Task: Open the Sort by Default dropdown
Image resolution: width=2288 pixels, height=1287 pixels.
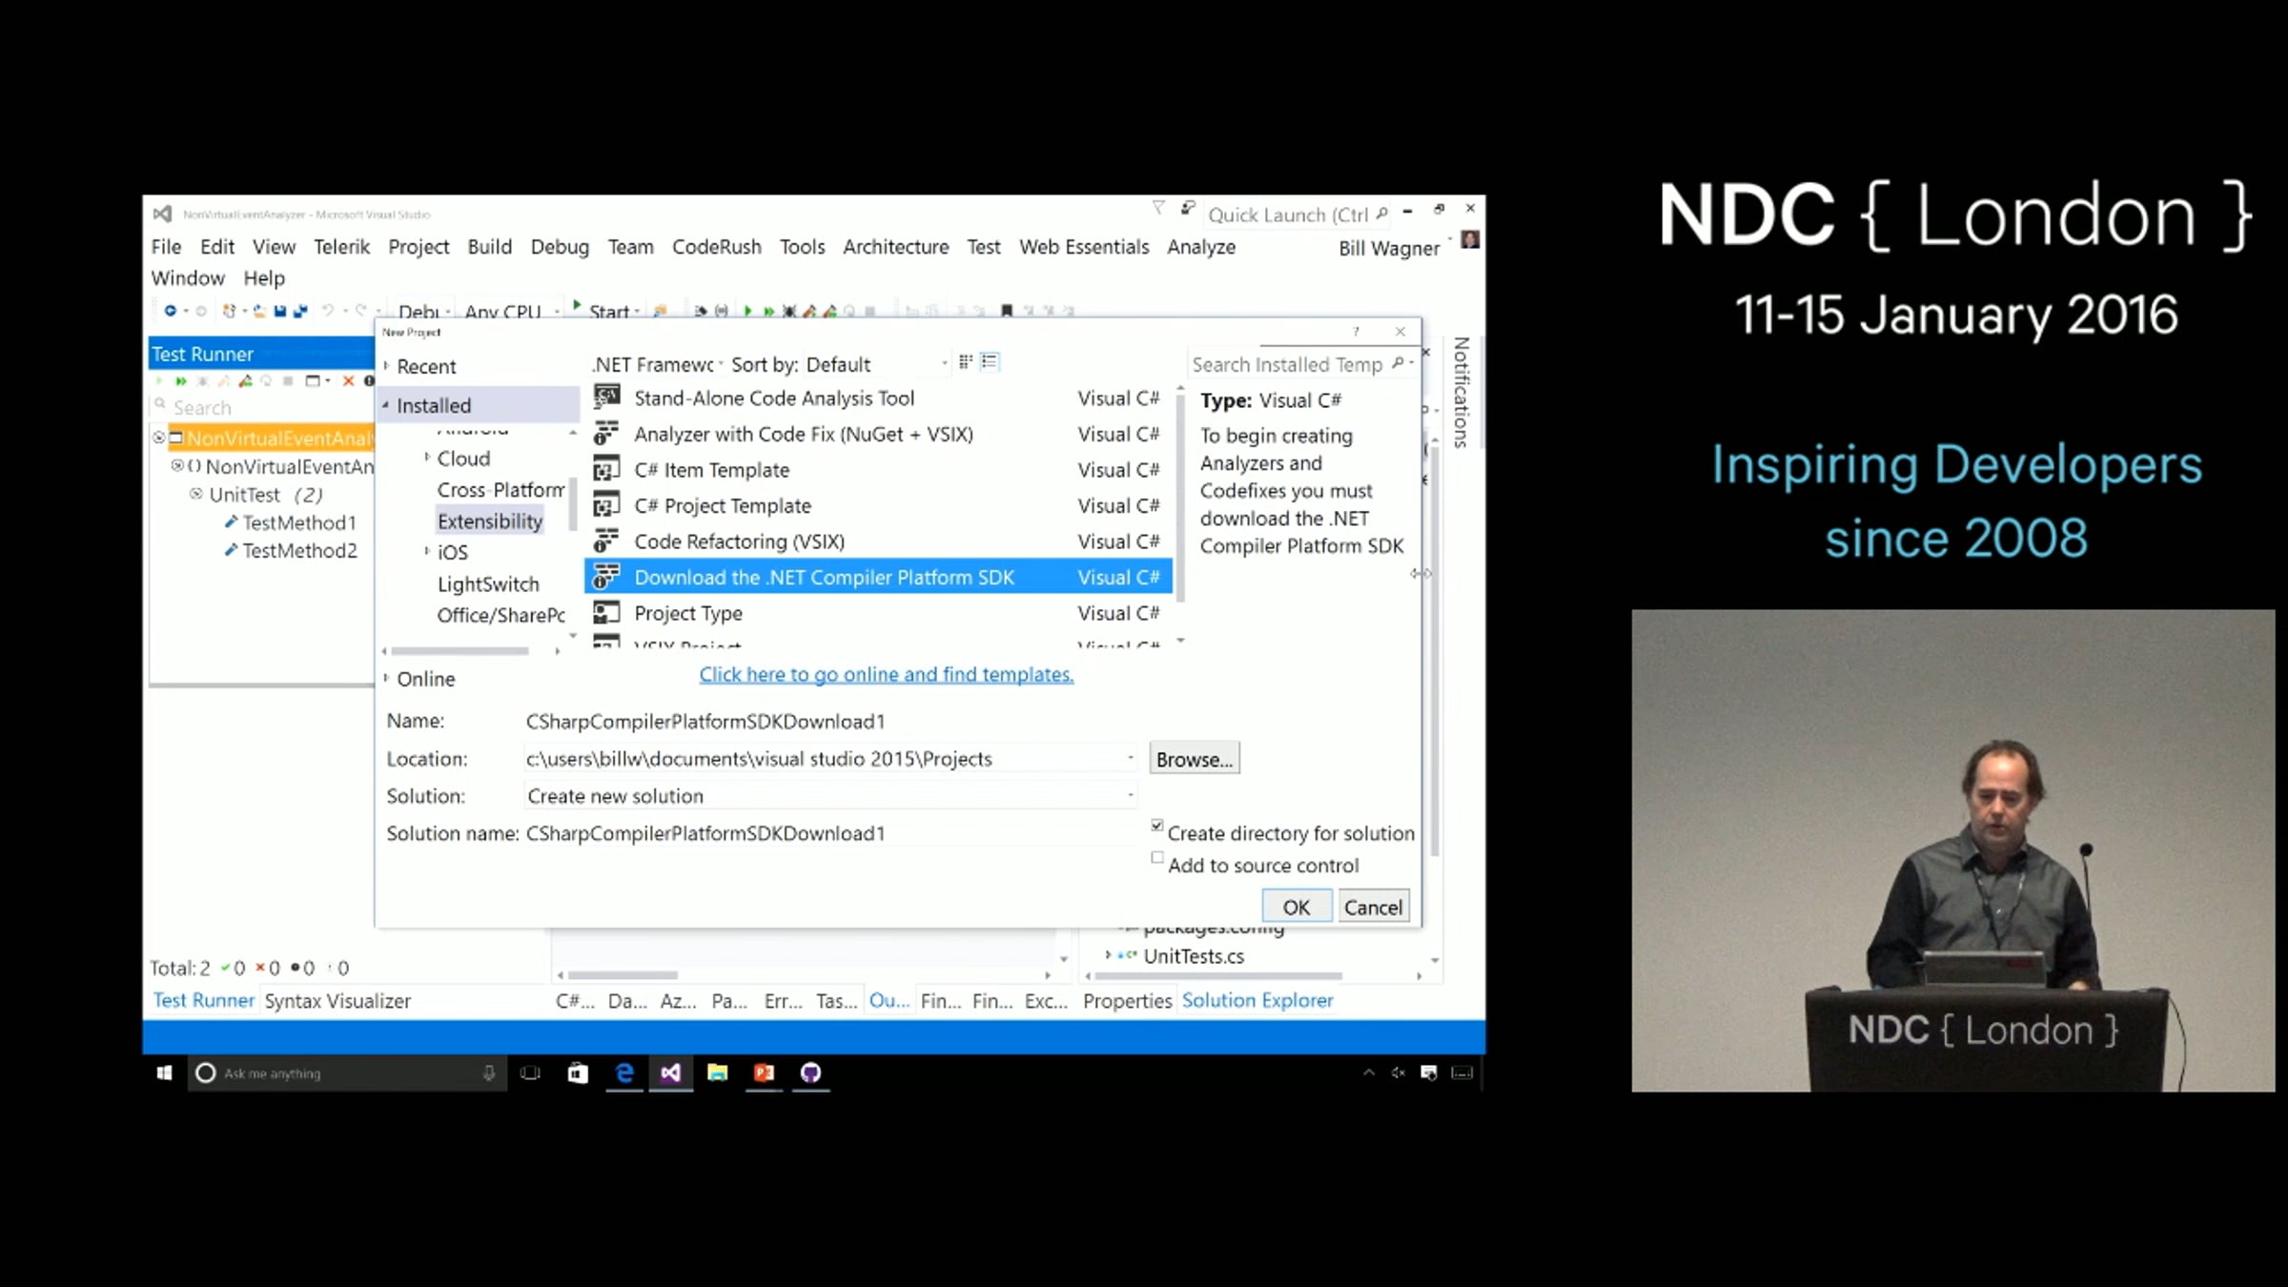Action: tap(877, 364)
